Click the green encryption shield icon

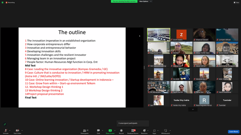pyautogui.click(x=3, y=3)
